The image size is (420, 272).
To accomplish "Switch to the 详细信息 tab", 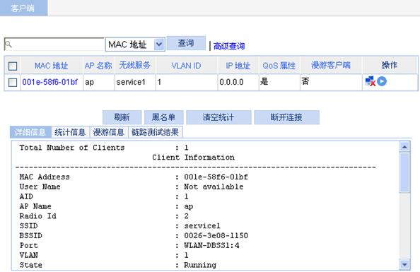I will click(x=30, y=132).
